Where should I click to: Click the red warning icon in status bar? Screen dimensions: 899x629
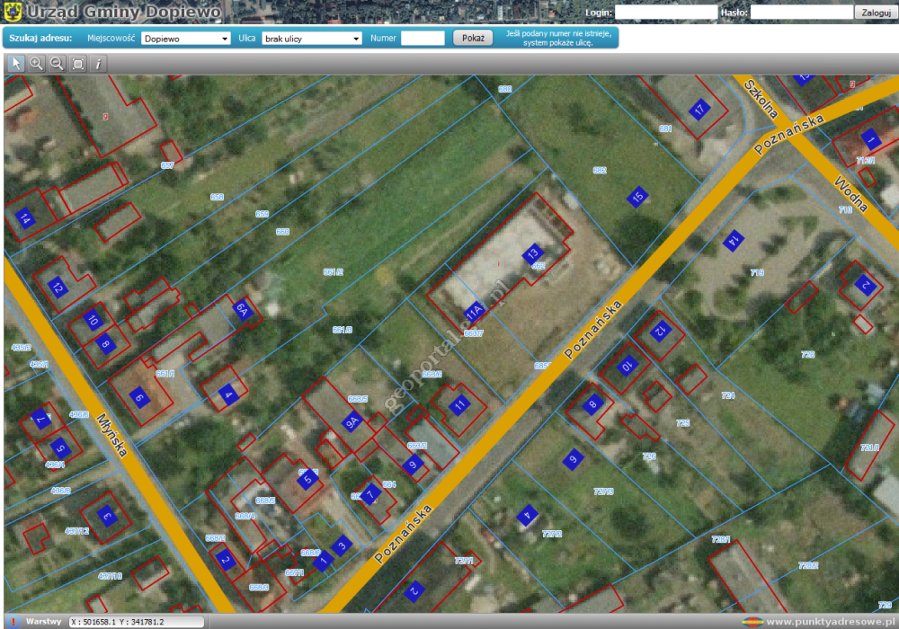point(13,621)
